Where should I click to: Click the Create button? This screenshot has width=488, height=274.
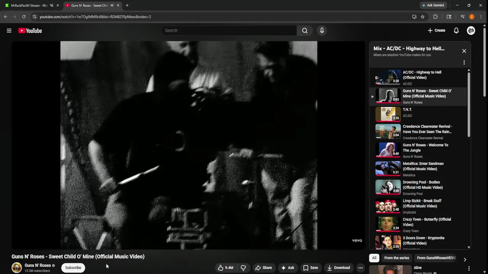[x=436, y=30]
